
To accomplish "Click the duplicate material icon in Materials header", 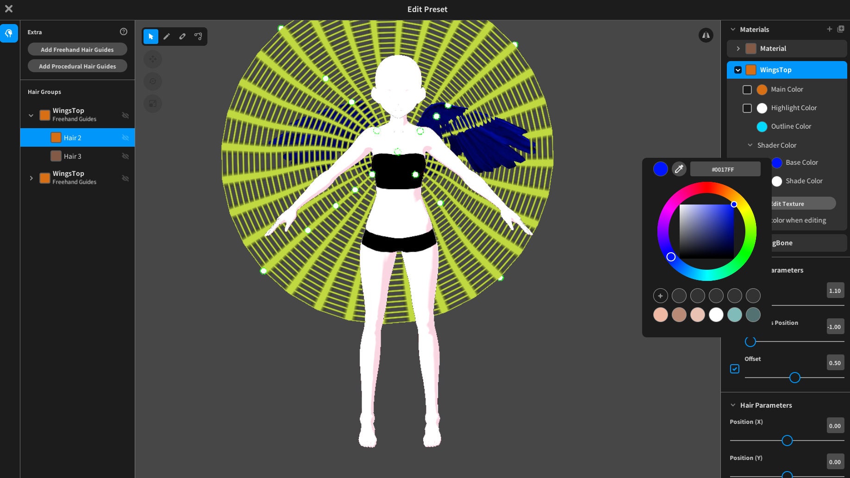I will click(x=841, y=29).
